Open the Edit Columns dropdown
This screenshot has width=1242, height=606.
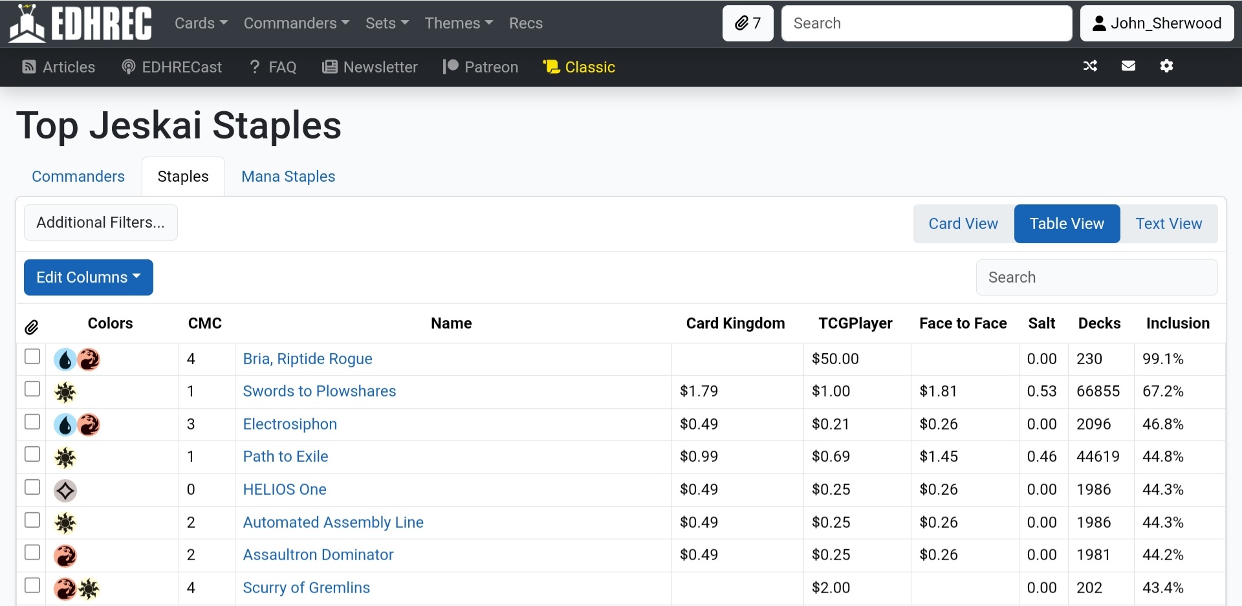point(88,277)
